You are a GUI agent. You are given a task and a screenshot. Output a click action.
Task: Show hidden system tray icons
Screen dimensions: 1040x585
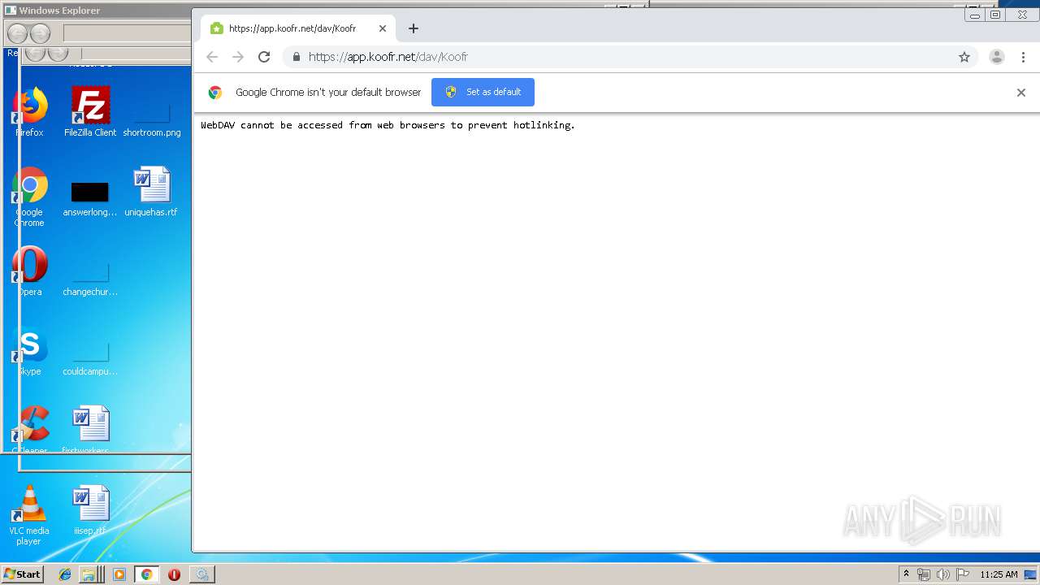click(906, 574)
